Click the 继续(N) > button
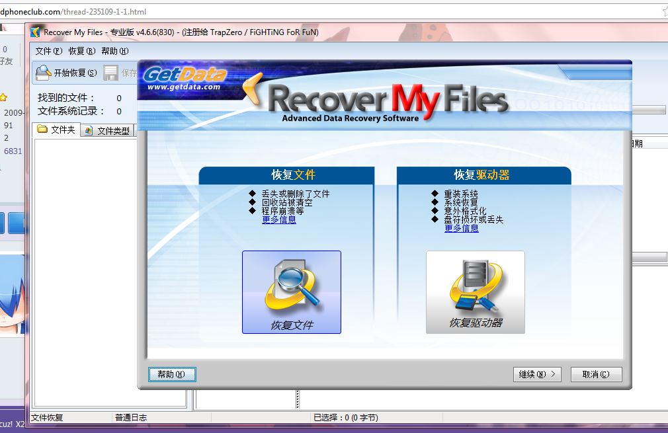 [x=537, y=374]
